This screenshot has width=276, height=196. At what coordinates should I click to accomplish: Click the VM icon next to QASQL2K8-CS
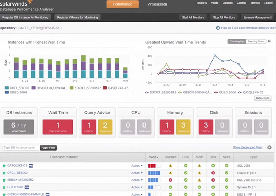tap(31, 166)
